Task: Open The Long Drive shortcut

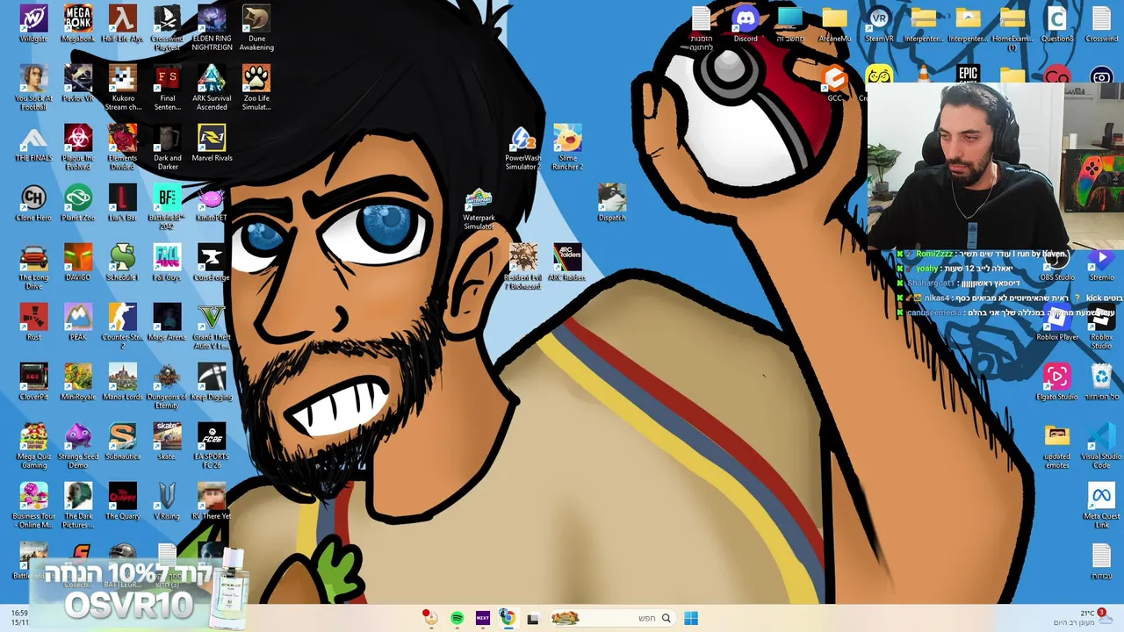Action: [x=33, y=267]
